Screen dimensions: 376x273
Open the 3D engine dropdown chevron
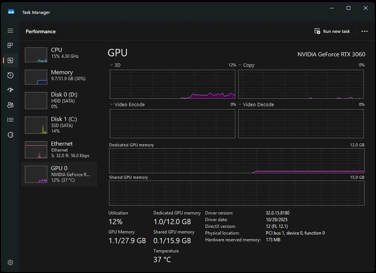[x=111, y=65]
